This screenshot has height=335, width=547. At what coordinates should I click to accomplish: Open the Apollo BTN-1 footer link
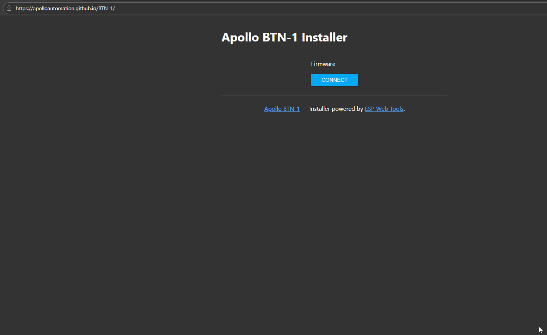point(282,109)
